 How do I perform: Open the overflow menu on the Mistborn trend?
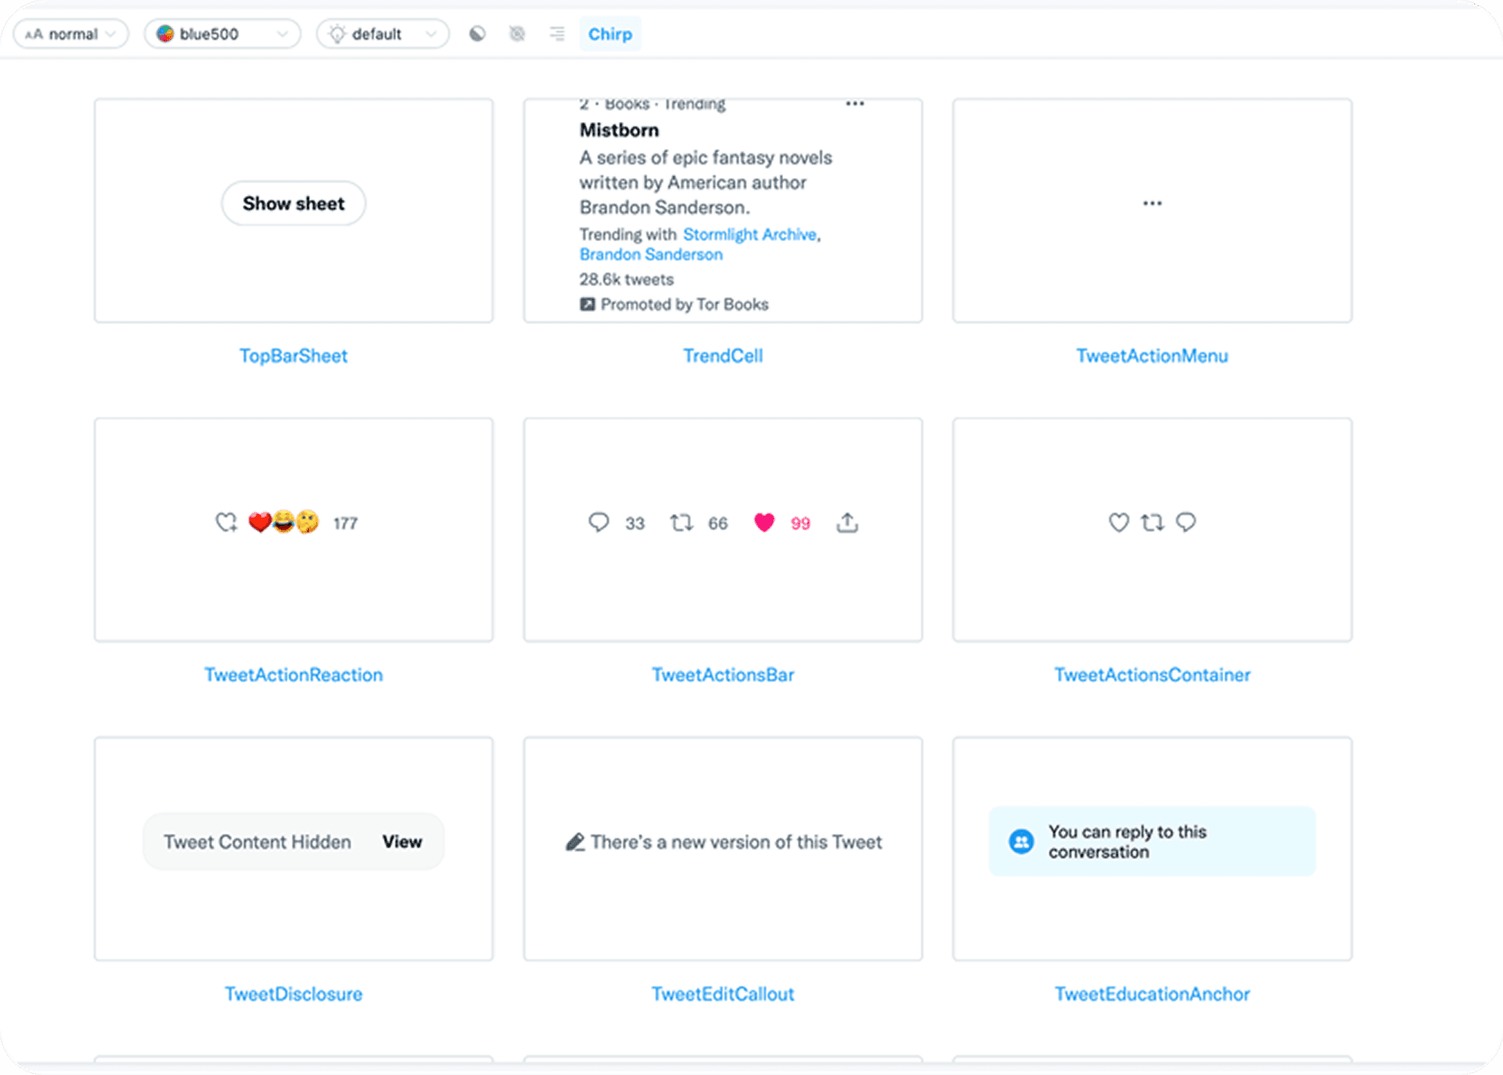[854, 103]
